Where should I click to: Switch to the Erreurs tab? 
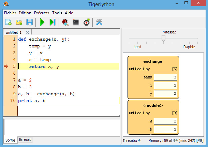(x=25, y=139)
